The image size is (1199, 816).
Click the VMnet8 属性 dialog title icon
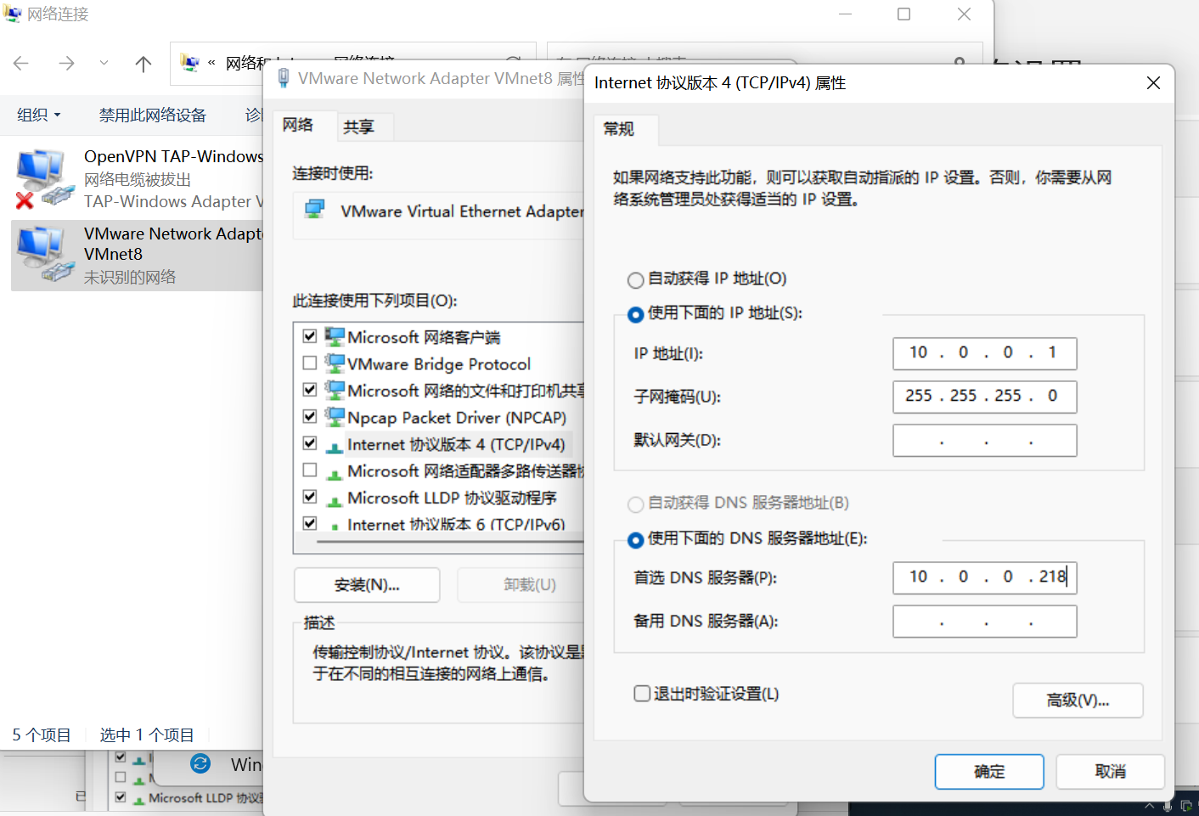[x=284, y=78]
